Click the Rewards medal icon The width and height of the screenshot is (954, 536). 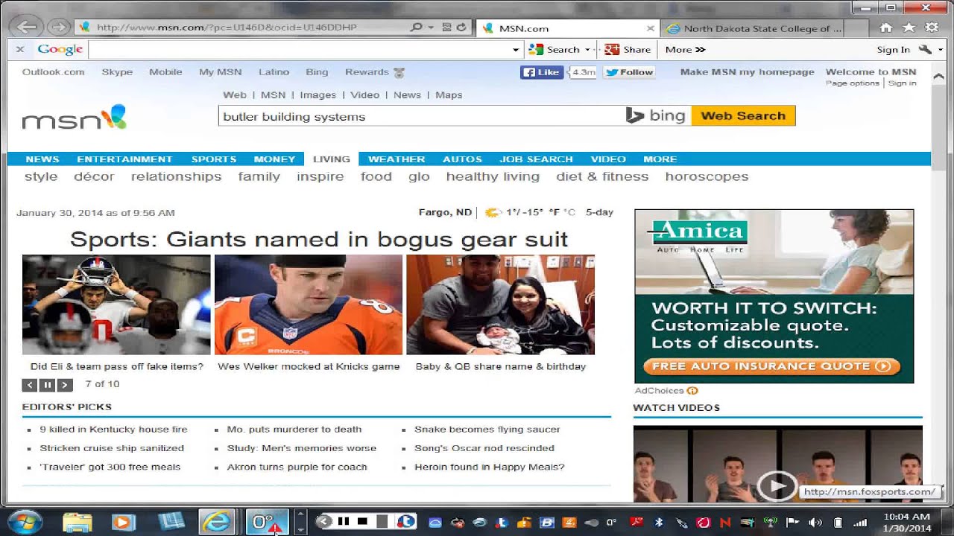click(x=399, y=72)
